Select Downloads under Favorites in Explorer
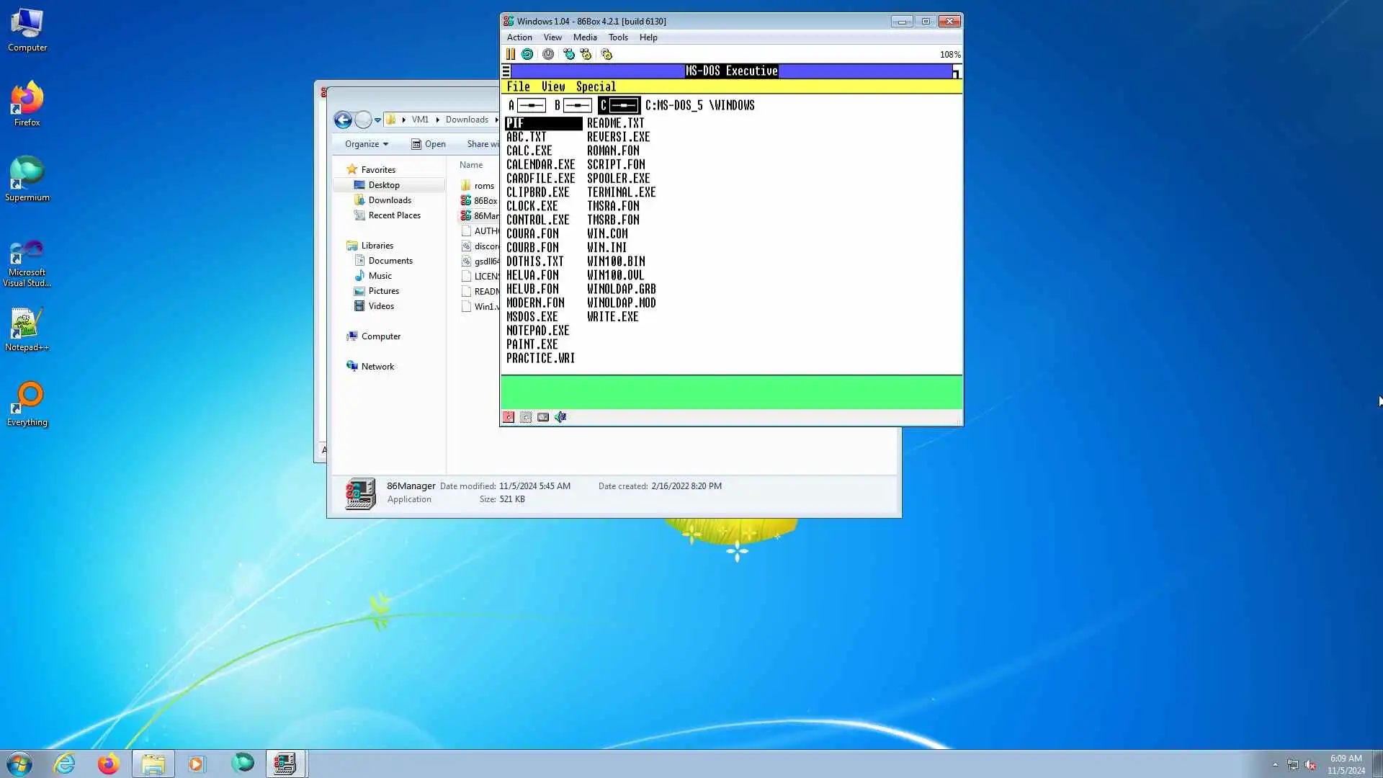This screenshot has height=778, width=1383. [390, 200]
